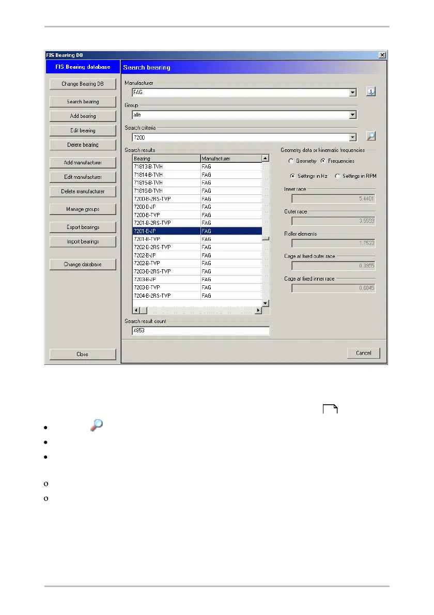
Task: Select bearing 7201-B-TVP row
Action: pos(197,239)
